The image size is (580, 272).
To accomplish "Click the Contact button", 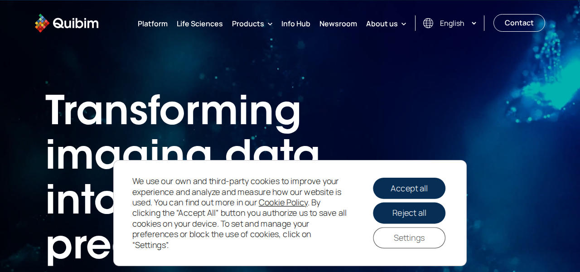I will [519, 23].
